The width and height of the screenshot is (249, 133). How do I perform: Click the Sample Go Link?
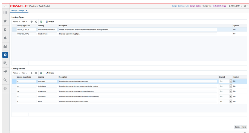[195, 6]
